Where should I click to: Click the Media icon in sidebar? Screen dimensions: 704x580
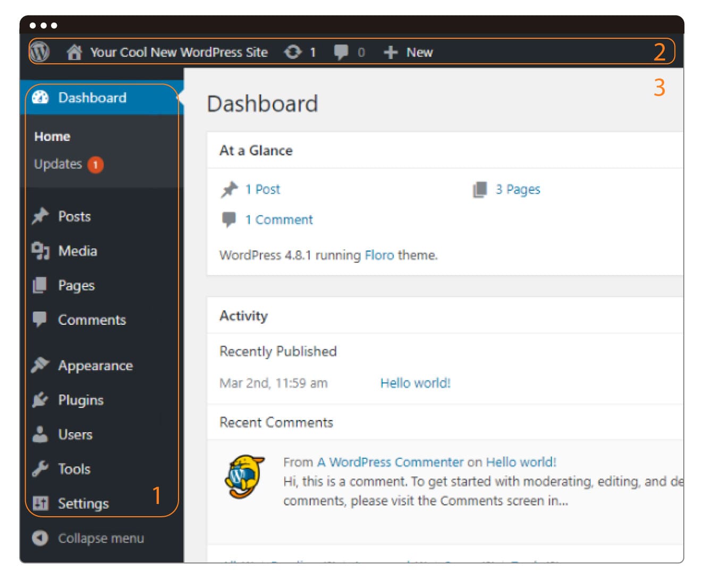point(40,250)
